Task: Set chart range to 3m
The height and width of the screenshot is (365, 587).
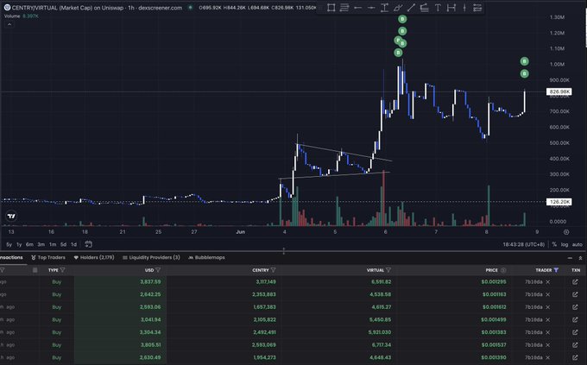Action: pos(41,244)
